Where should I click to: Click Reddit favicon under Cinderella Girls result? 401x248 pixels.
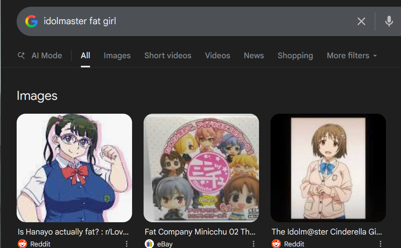pos(276,244)
